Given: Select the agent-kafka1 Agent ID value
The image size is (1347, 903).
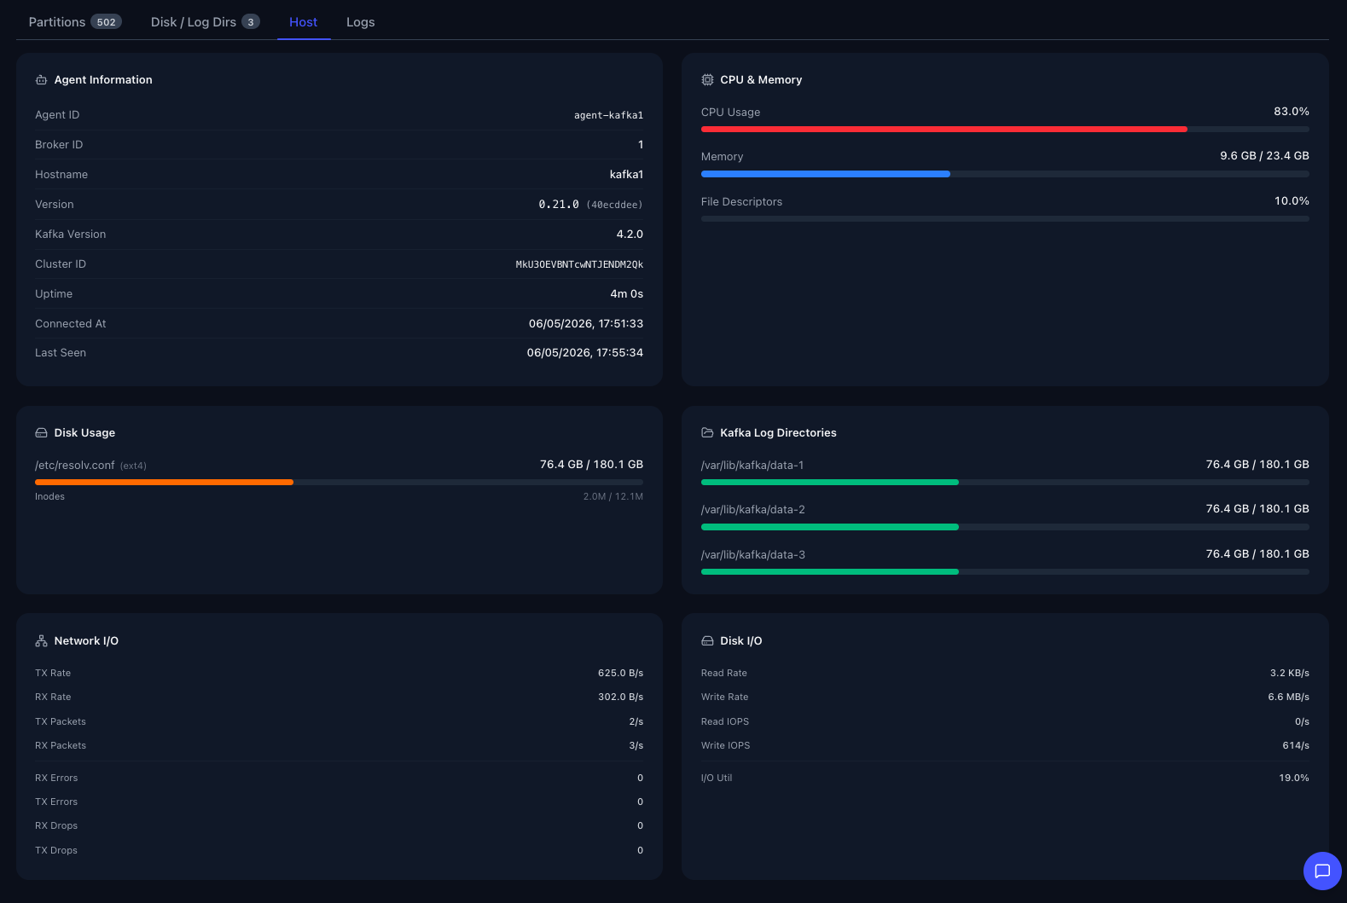Looking at the screenshot, I should pos(608,115).
